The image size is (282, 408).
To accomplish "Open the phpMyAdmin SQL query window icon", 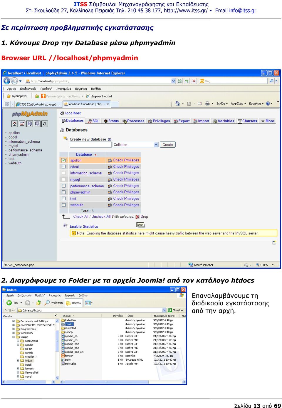I will click(22, 124).
